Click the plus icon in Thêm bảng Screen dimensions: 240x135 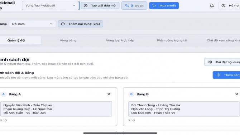(x=219, y=75)
